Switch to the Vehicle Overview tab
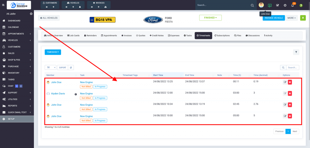Image resolution: width=310 pixels, height=148 pixels. click(53, 36)
